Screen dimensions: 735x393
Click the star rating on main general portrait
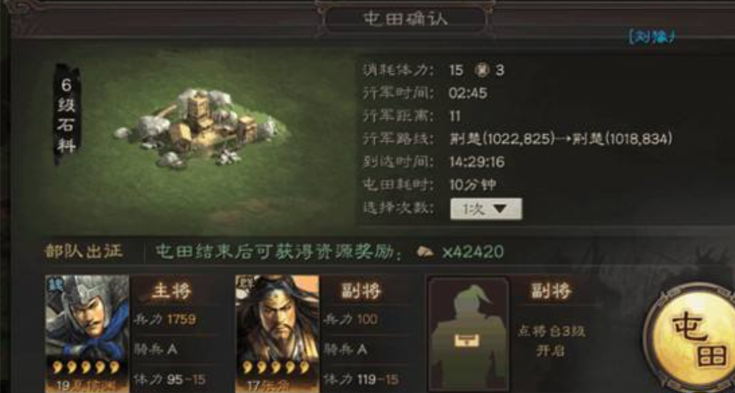(x=86, y=367)
